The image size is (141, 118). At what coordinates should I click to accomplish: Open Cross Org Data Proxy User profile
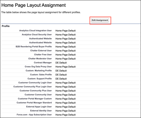coord(38,67)
